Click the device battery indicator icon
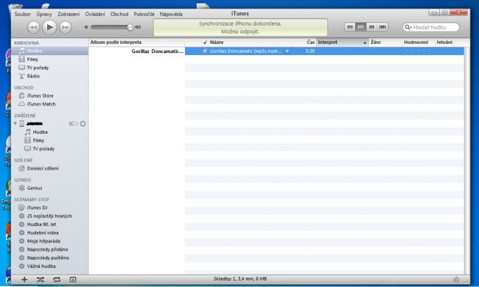Screen dimensions: 479x287 point(73,124)
